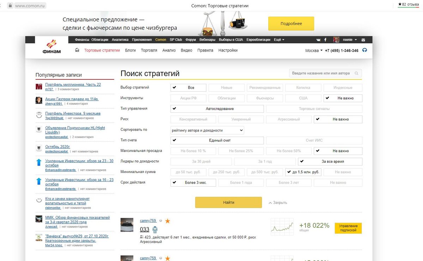Open the Выборы в США top link
Image resolution: width=423 pixels, height=261 pixels.
coord(231,40)
